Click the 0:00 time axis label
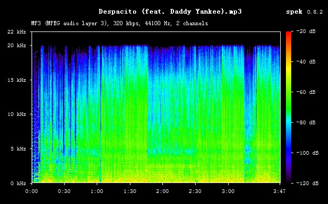This screenshot has width=328, height=204. pos(32,191)
